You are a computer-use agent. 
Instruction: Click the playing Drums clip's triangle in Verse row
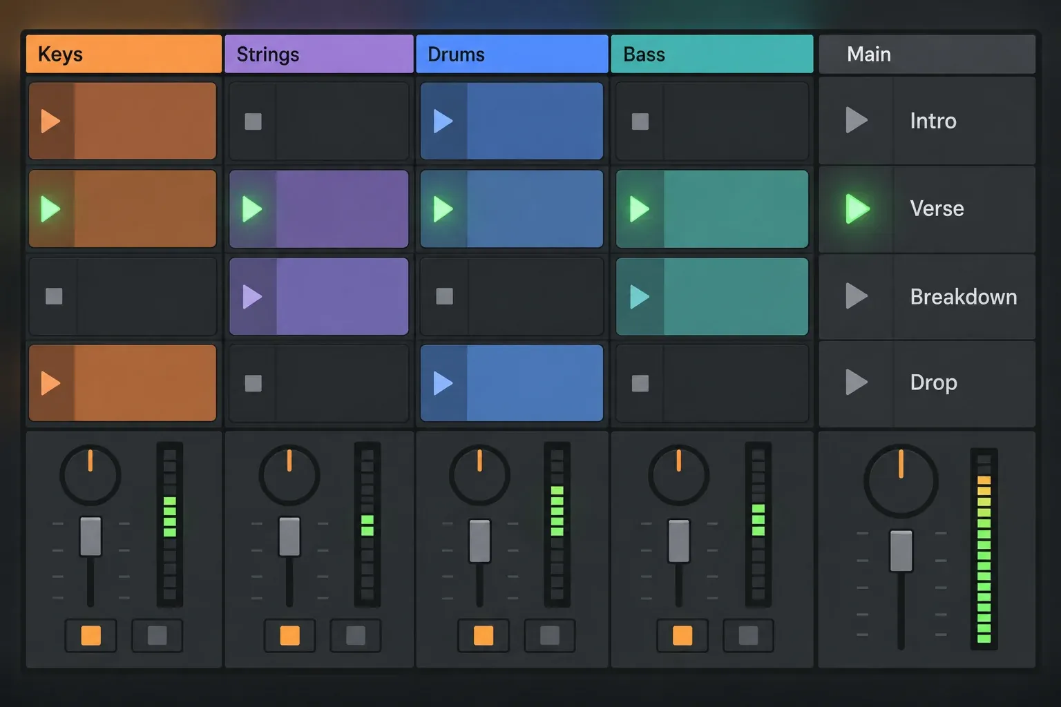[443, 209]
